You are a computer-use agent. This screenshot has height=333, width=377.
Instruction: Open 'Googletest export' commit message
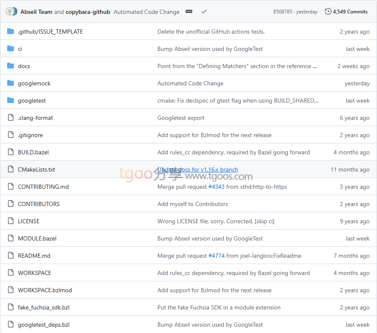pyautogui.click(x=181, y=118)
